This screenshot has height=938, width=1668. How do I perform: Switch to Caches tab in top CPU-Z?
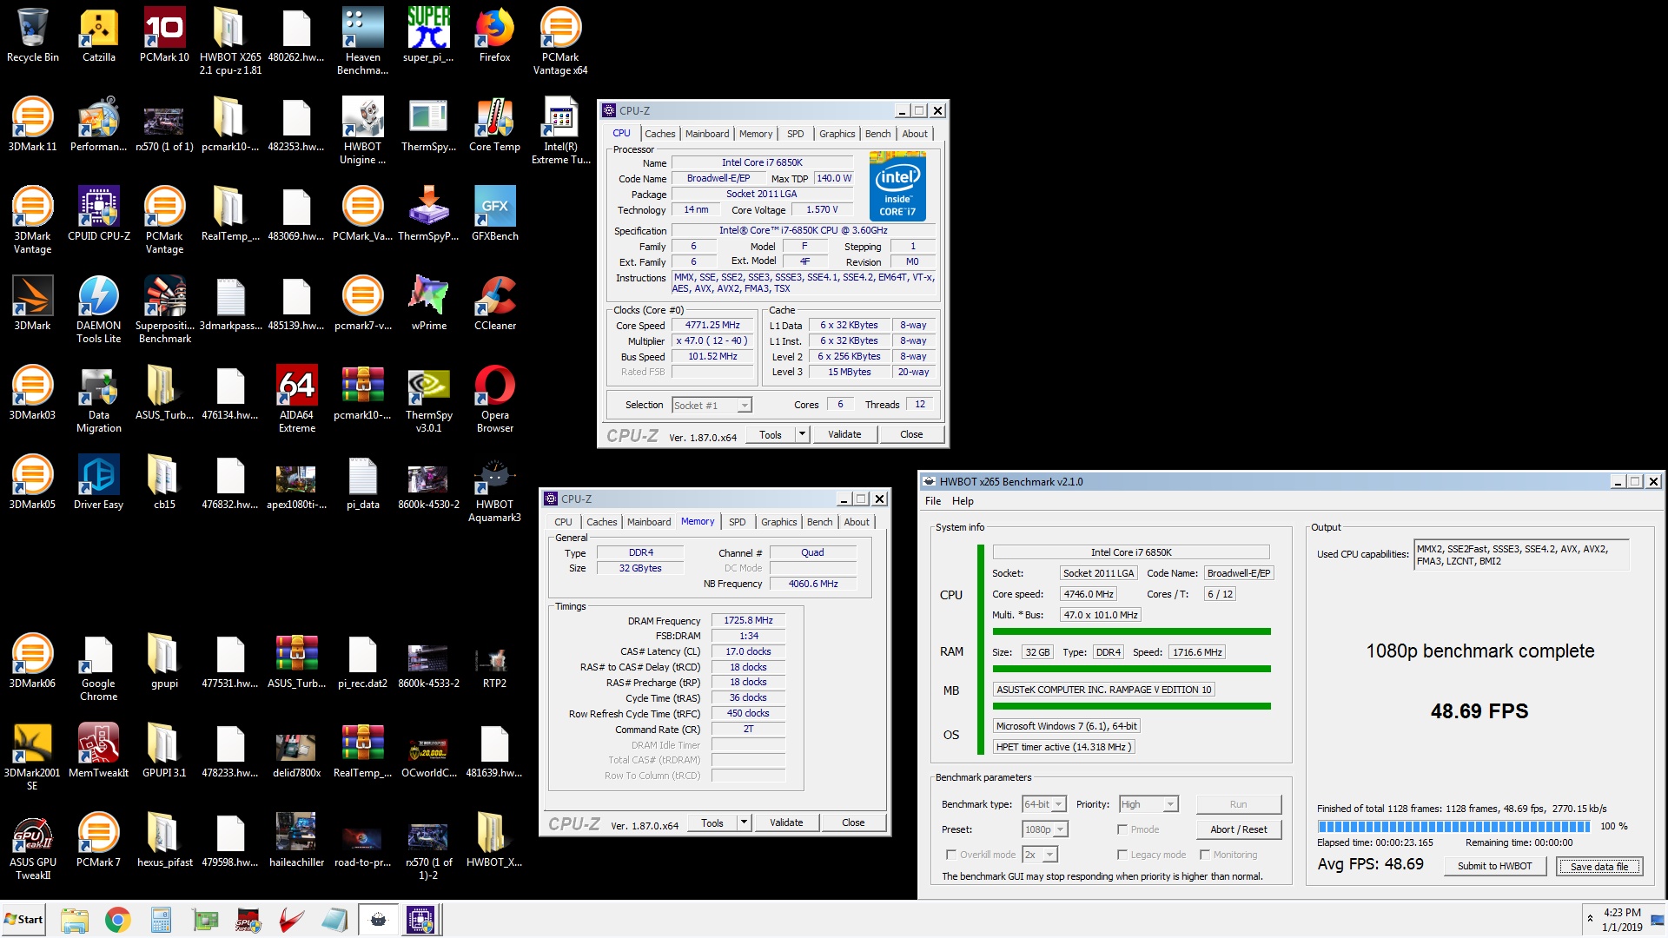[659, 134]
